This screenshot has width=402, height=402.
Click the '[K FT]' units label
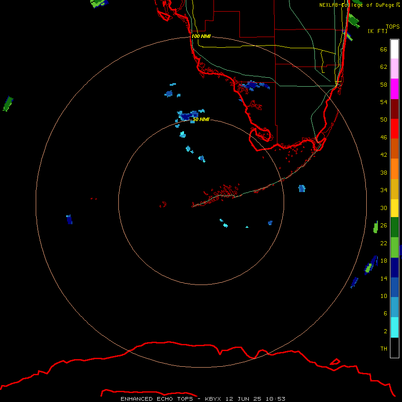coord(377,31)
